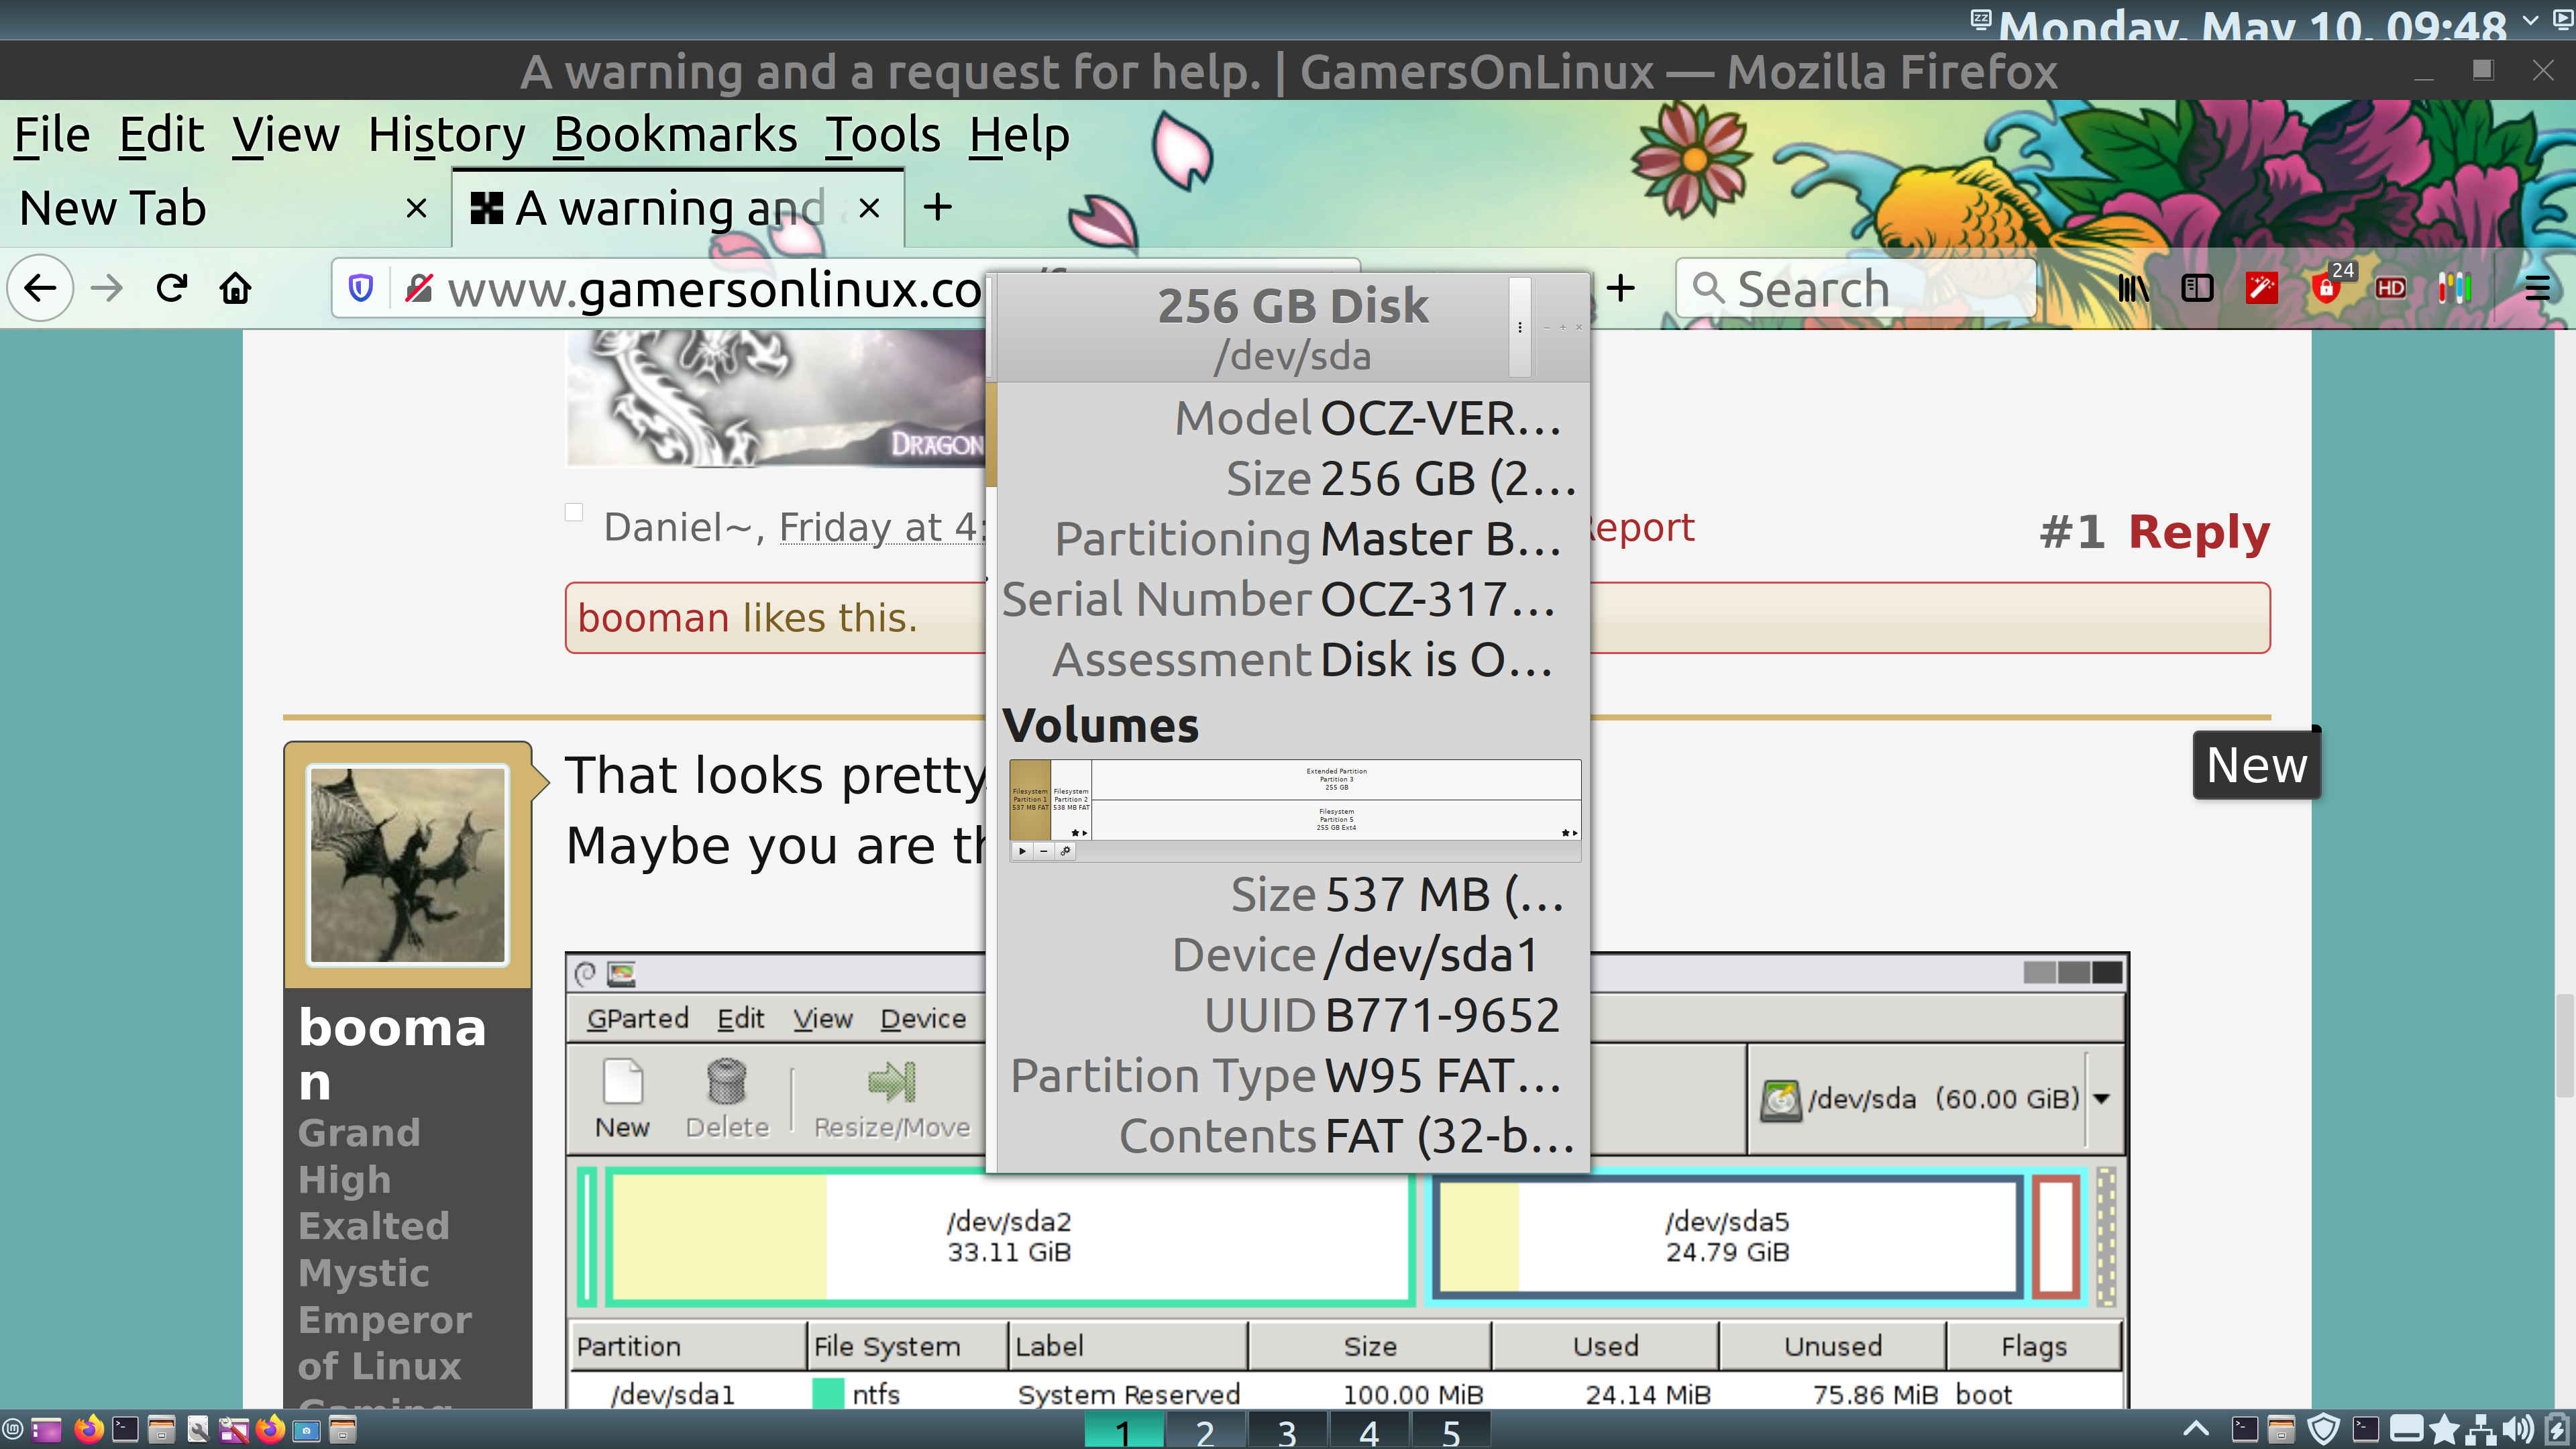
Task: Close the 'A warning and' tab
Action: 869,208
